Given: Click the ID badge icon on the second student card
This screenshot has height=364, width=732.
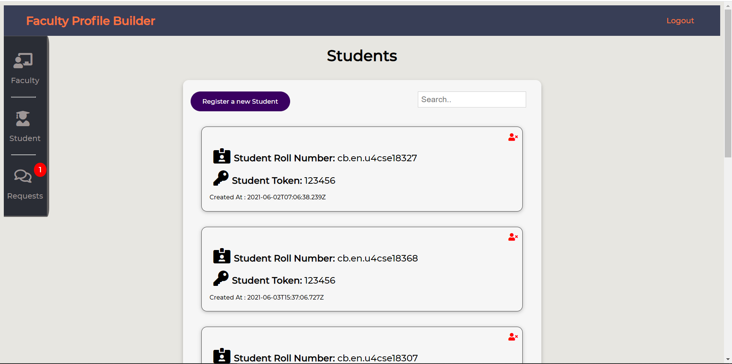Looking at the screenshot, I should pyautogui.click(x=222, y=256).
